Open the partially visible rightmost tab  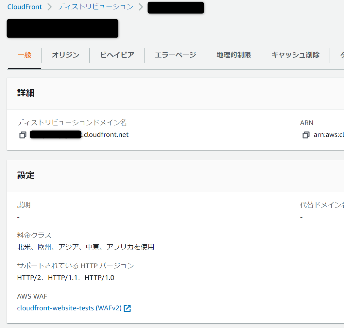click(x=342, y=55)
